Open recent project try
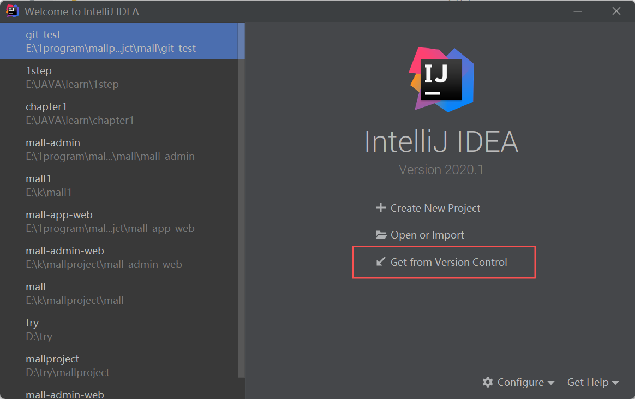 tap(119, 329)
